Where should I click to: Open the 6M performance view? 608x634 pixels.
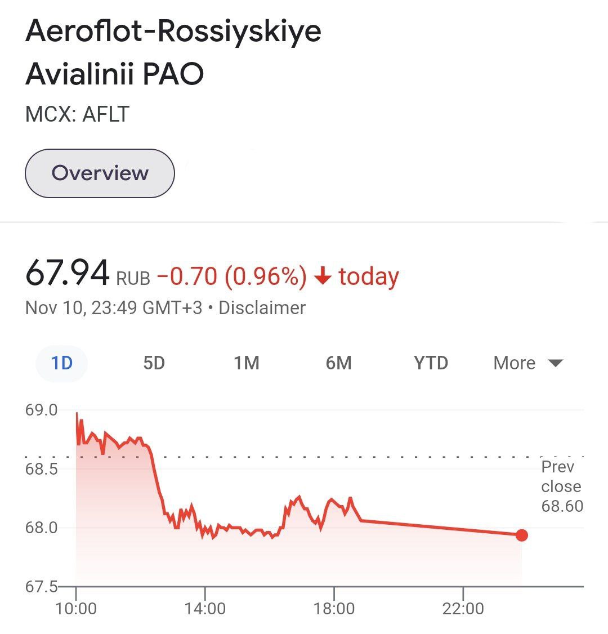tap(339, 363)
